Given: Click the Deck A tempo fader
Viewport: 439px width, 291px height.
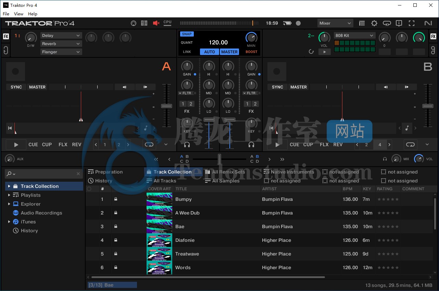Looking at the screenshot, I should click(x=167, y=106).
